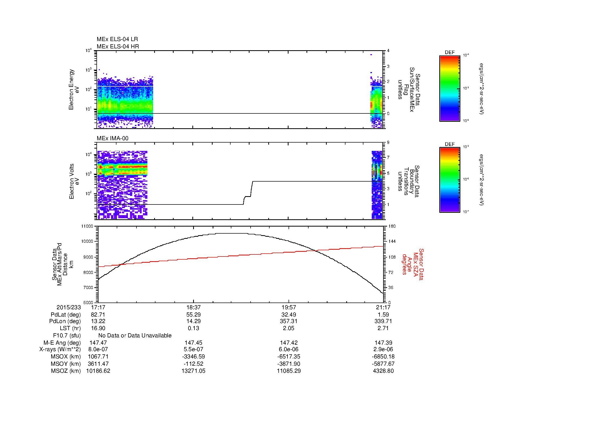This screenshot has width=608, height=430.
Task: Click X-rays value 6.0e-06
Action: 289,349
